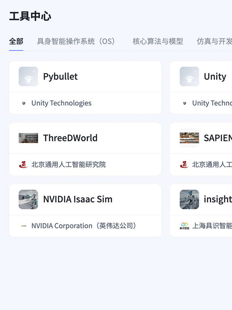Click the red institute logo under SAPIEN
Screen dimensions: 232x310
tap(184, 164)
